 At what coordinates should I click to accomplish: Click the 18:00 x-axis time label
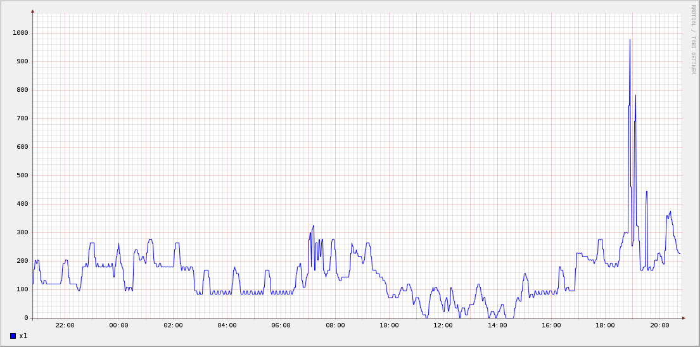click(605, 325)
